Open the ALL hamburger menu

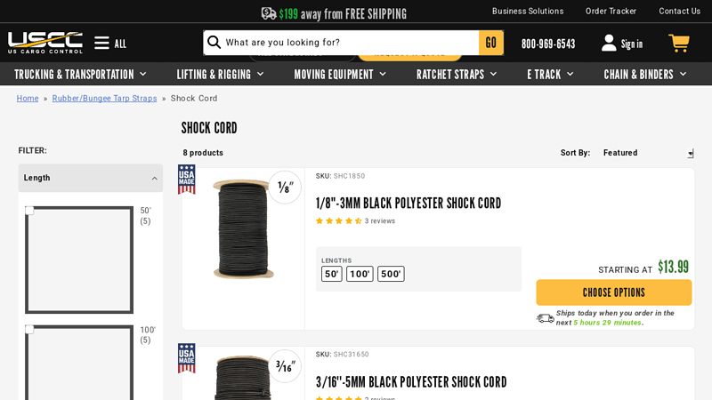tap(109, 44)
